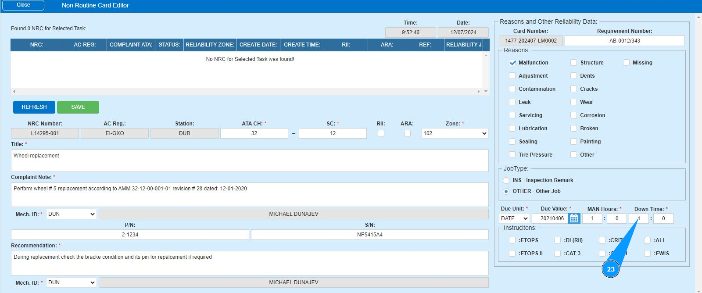This screenshot has height=293, width=702.
Task: Expand the Due Unit DATE dropdown
Action: [x=514, y=218]
